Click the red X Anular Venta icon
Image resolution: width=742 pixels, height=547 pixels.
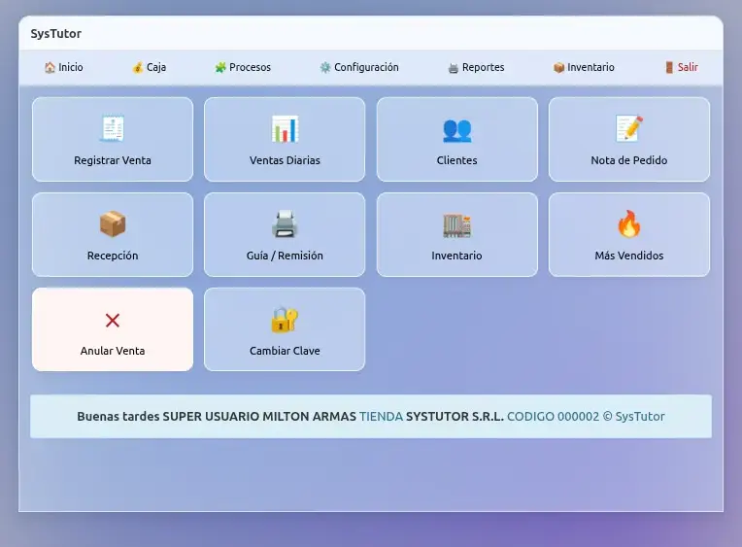pos(113,320)
